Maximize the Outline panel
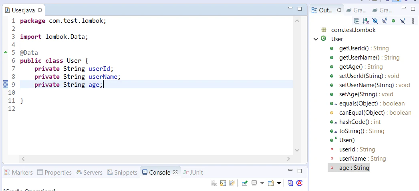The height and width of the screenshot is (191, 419). tap(412, 8)
